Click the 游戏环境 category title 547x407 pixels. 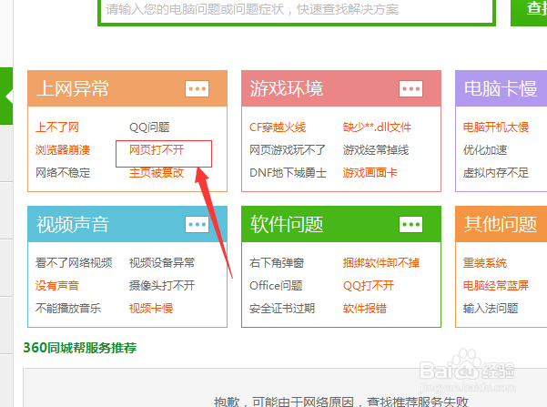click(x=287, y=88)
